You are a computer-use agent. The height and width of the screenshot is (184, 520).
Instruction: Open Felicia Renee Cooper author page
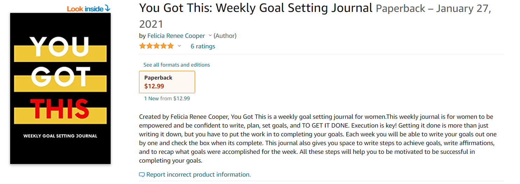176,36
